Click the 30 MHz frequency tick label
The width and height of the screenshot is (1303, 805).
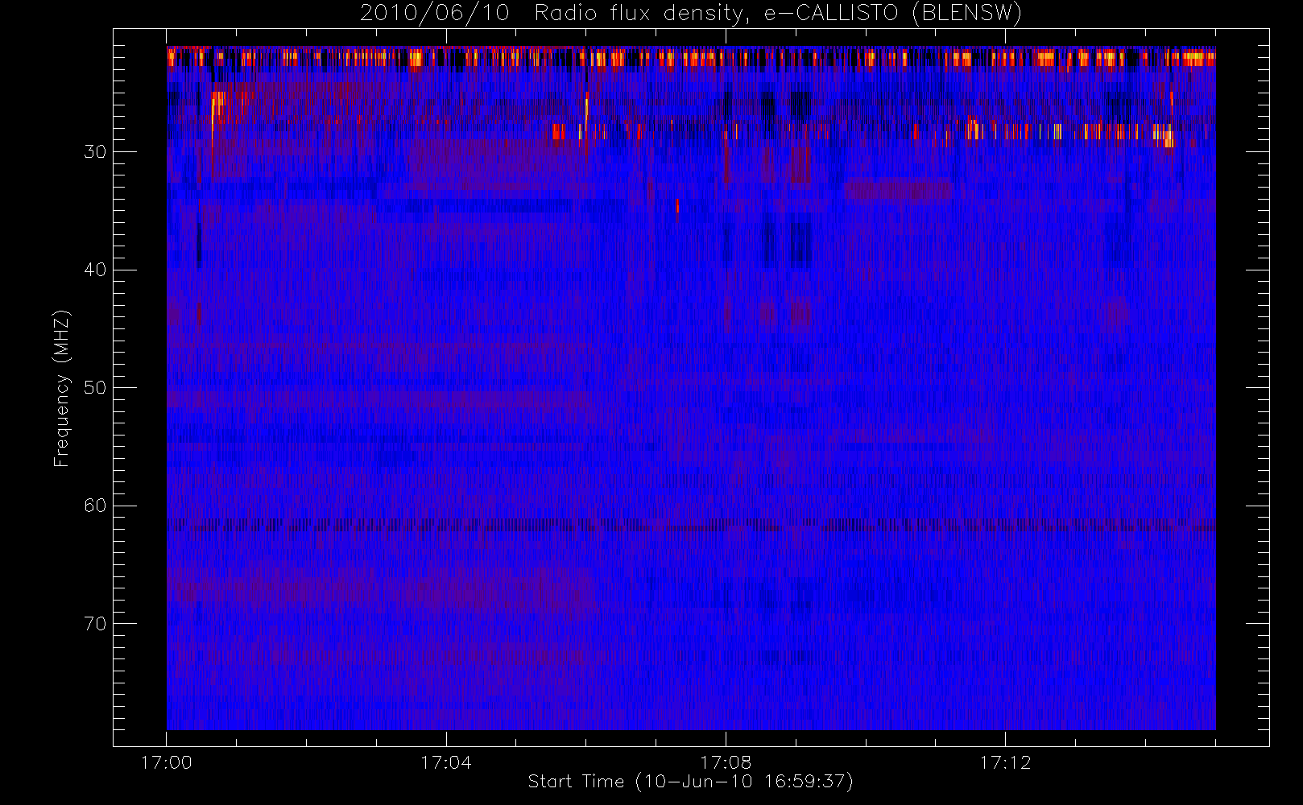(x=95, y=152)
